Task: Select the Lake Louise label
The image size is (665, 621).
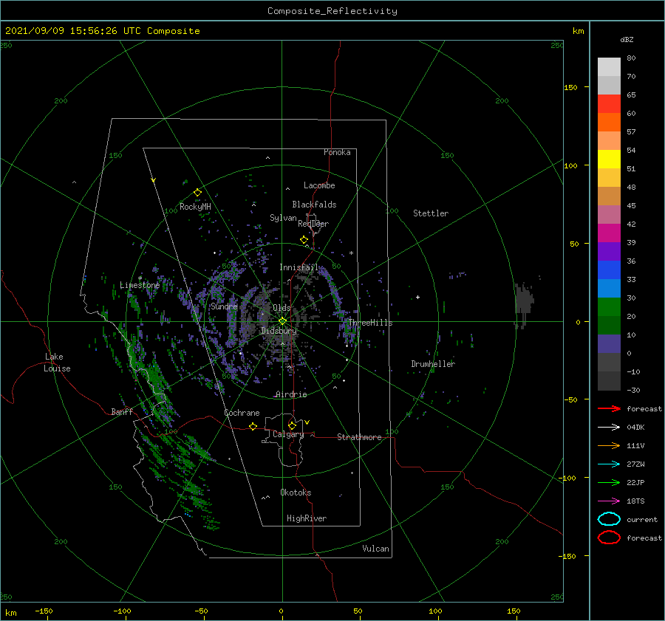Action: [57, 363]
